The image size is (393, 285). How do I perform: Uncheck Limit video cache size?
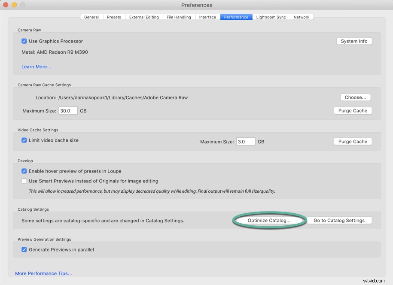[24, 140]
